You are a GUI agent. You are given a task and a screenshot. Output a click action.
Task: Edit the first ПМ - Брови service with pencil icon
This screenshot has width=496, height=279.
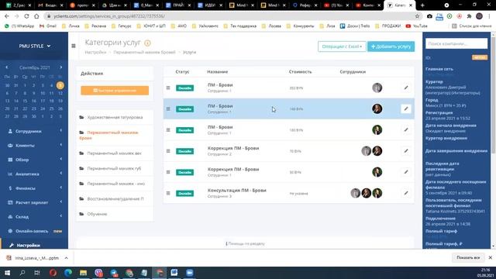[x=406, y=88]
